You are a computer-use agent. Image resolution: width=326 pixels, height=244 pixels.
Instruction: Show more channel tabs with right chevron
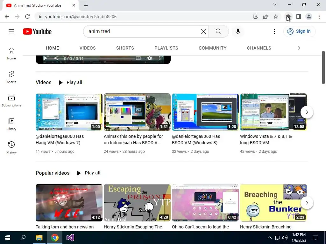[x=299, y=48]
